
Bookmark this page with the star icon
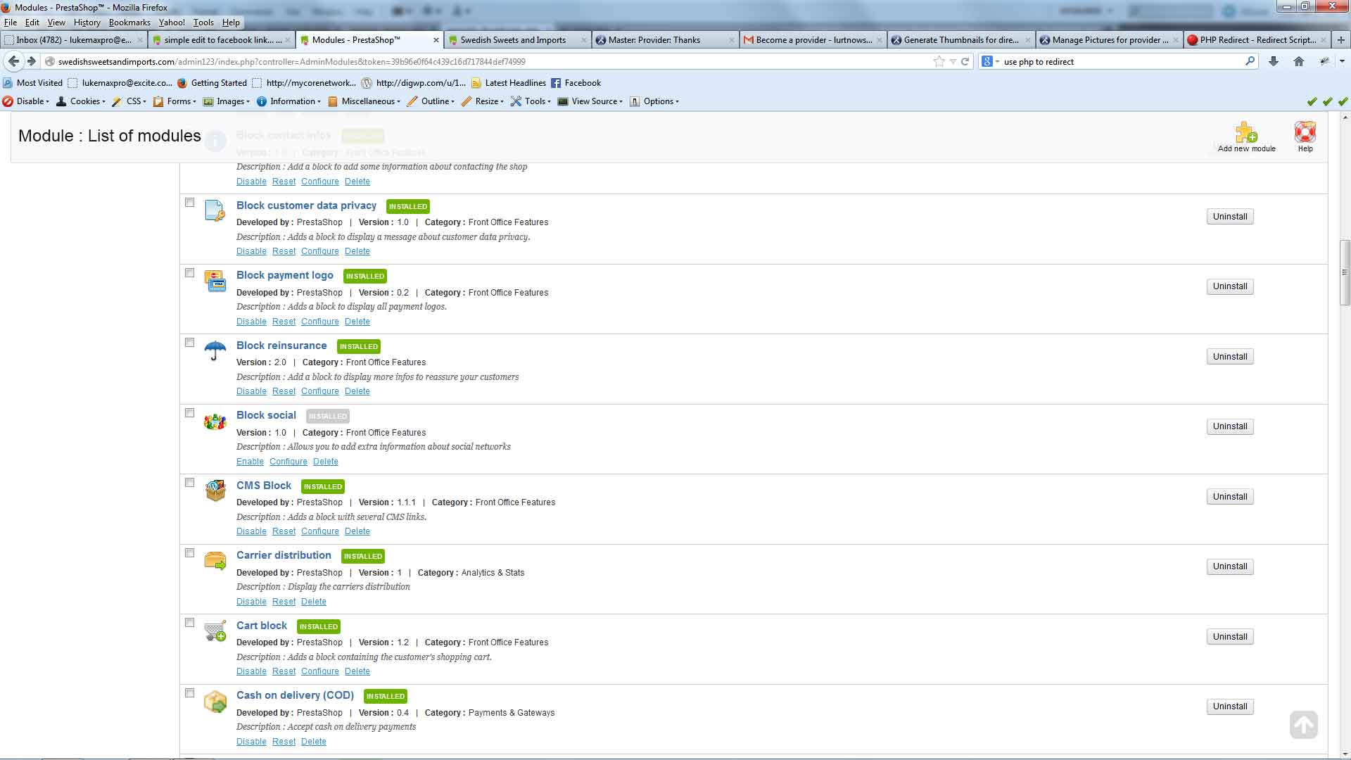939,62
